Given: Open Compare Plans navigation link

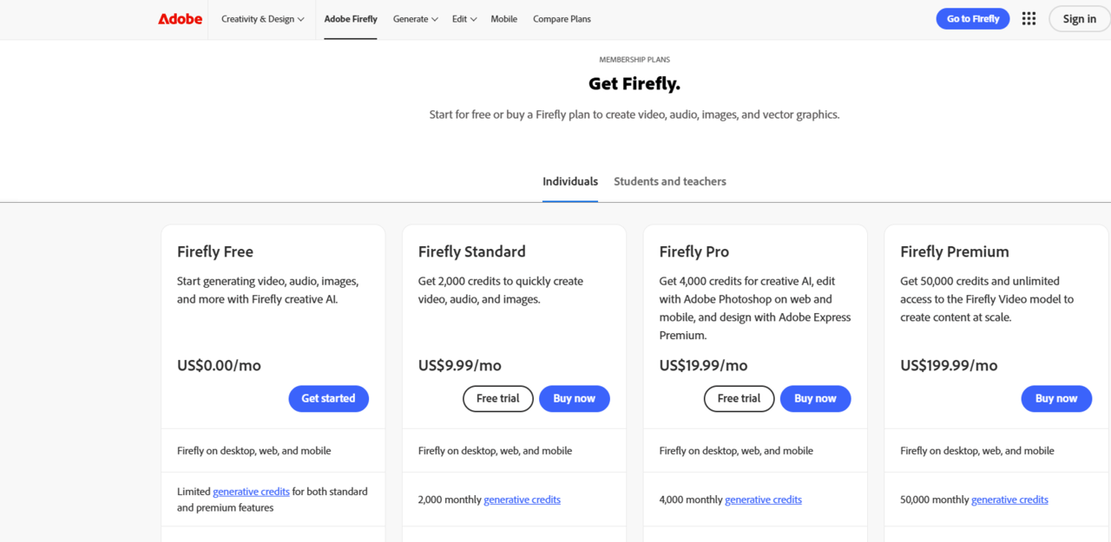Looking at the screenshot, I should (x=562, y=19).
